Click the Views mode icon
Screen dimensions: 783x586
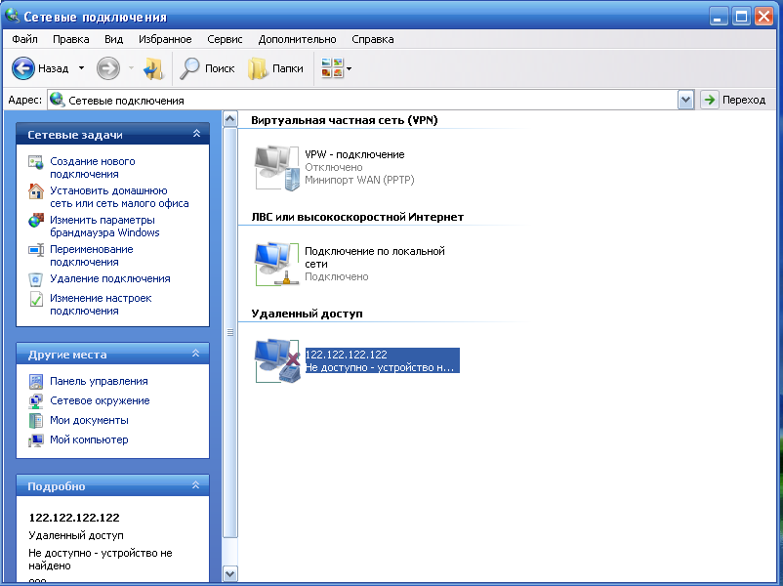333,68
